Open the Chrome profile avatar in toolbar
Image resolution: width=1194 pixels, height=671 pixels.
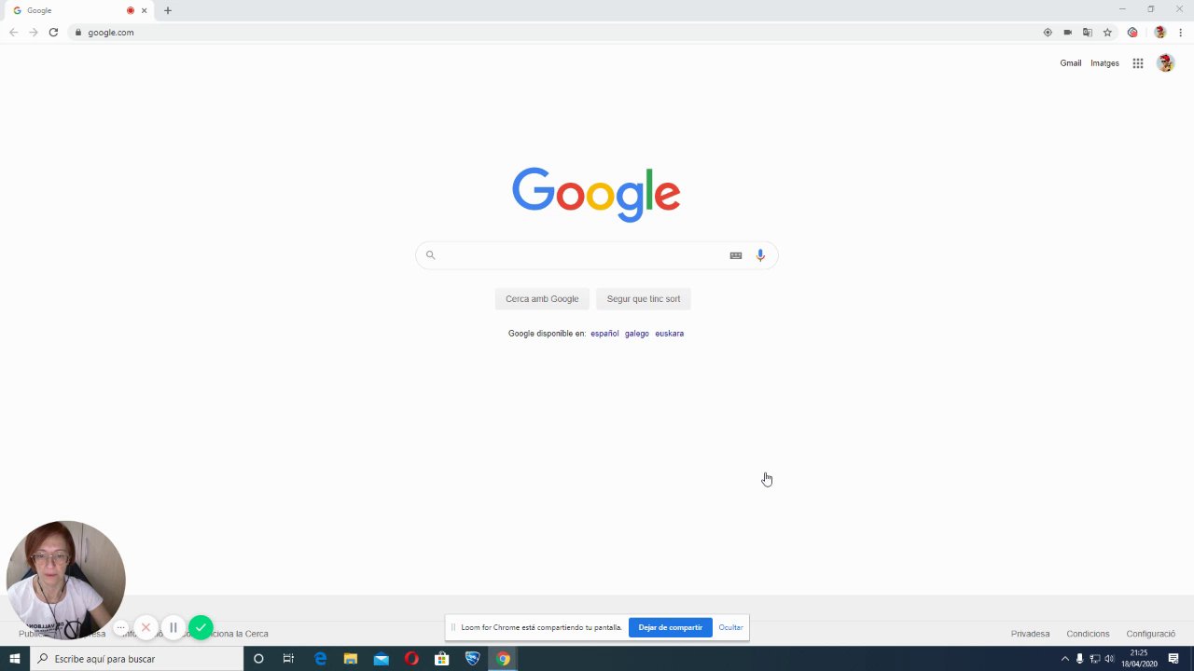tap(1160, 33)
